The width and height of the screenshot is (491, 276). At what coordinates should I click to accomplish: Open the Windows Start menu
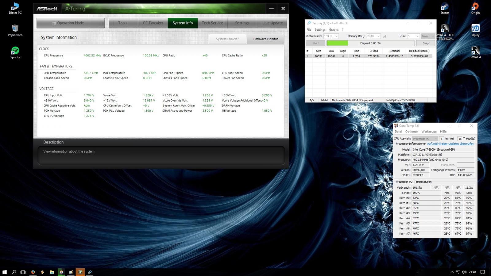(5, 272)
